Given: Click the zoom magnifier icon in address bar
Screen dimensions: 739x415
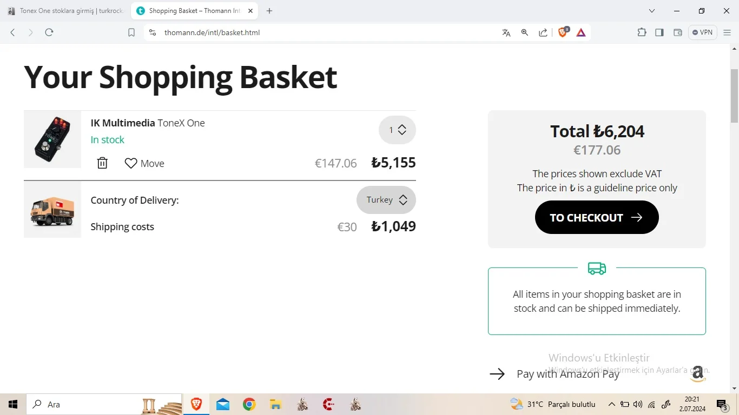Looking at the screenshot, I should (x=524, y=32).
